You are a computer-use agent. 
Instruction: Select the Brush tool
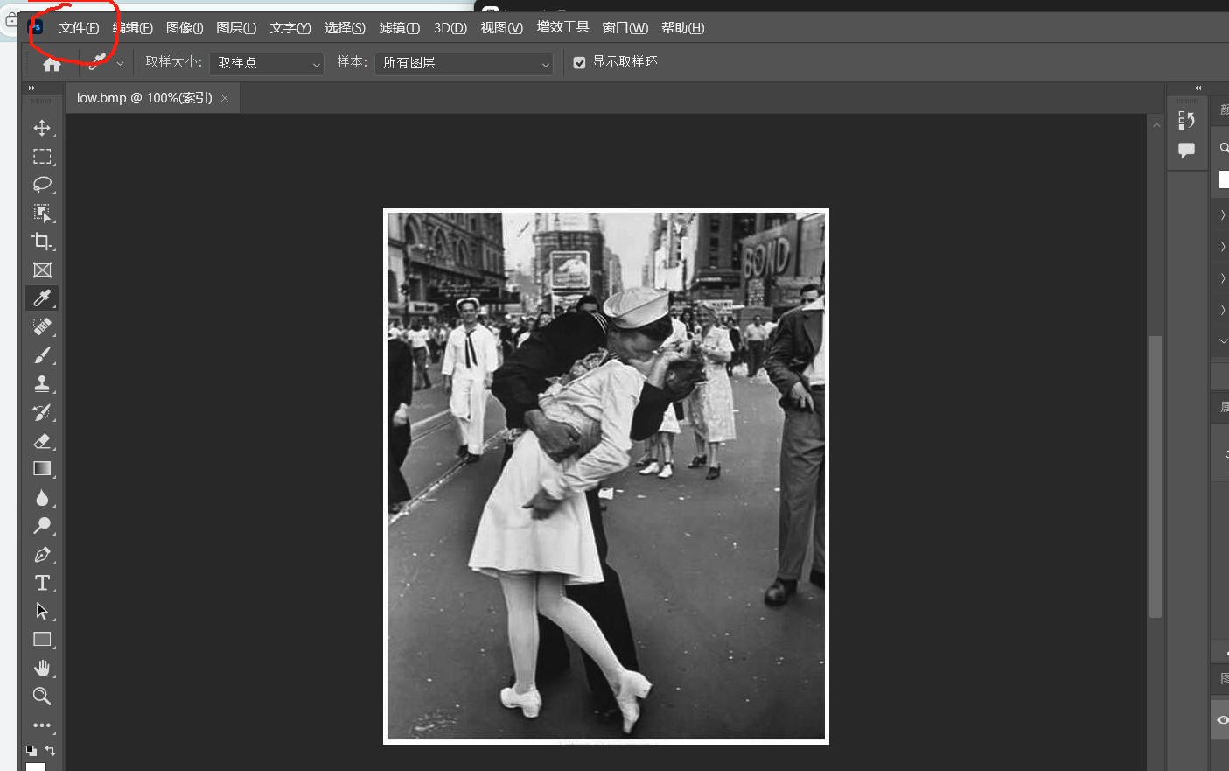click(42, 355)
